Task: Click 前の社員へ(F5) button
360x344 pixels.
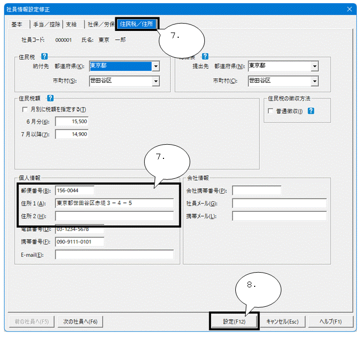Action: (x=31, y=321)
